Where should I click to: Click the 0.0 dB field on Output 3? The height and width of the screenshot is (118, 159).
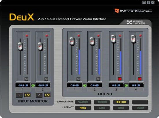pyautogui.click(x=116, y=85)
